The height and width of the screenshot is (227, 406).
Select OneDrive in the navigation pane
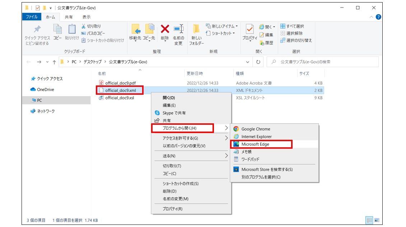[45, 89]
